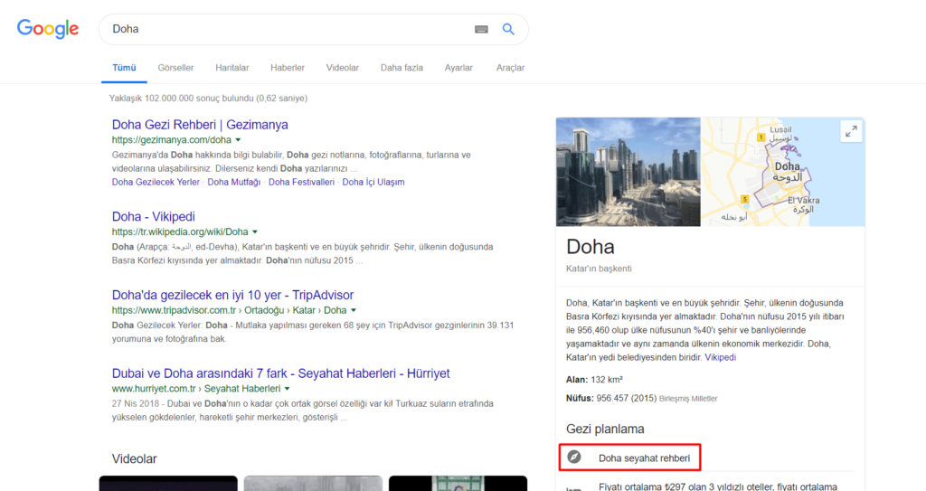This screenshot has width=926, height=491.
Task: Open Doha seyahat rehberi link
Action: tap(644, 458)
